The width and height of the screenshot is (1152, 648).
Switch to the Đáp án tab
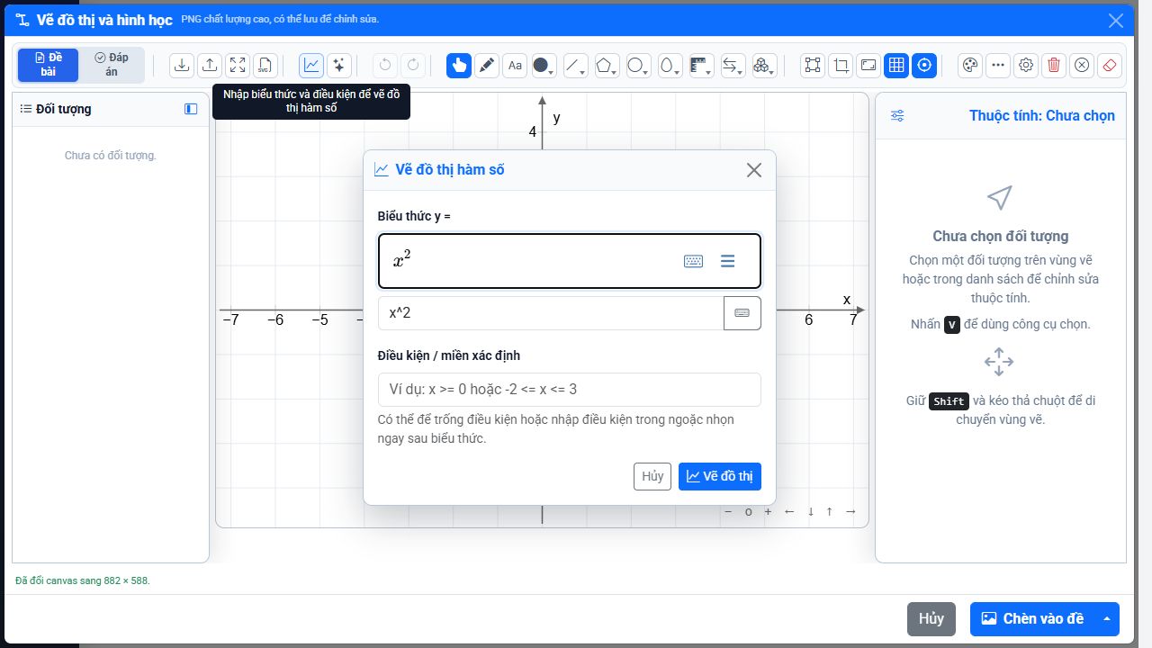click(112, 65)
